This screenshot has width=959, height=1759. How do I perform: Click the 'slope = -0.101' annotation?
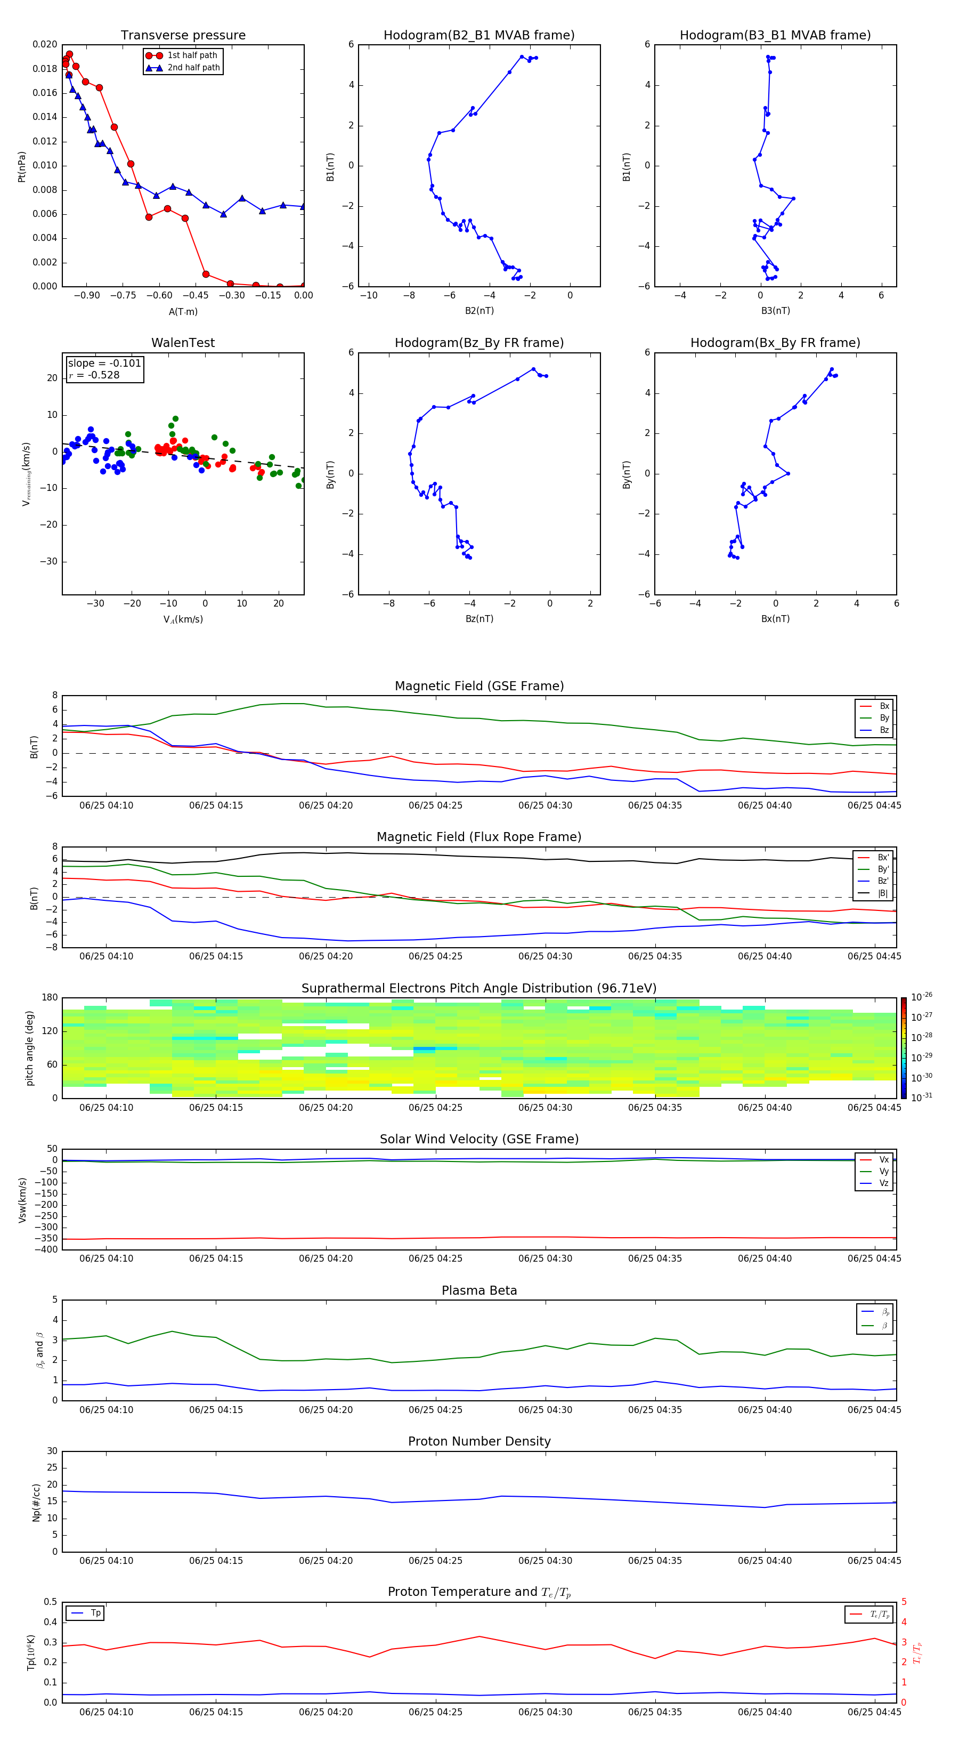[x=104, y=364]
